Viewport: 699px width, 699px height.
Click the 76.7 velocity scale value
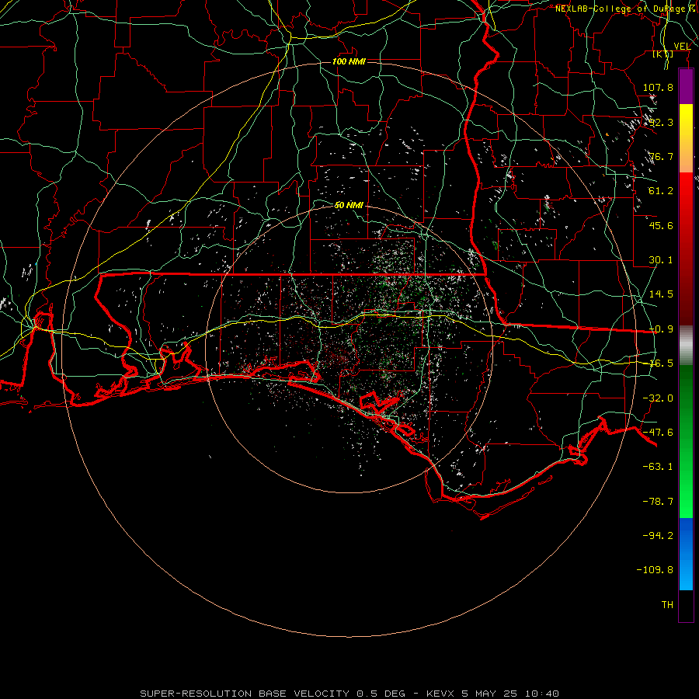tap(661, 156)
